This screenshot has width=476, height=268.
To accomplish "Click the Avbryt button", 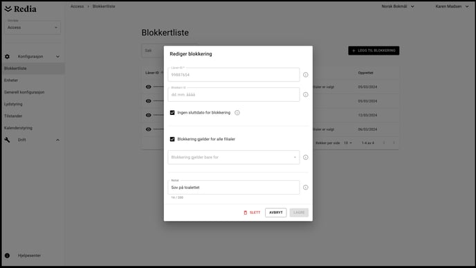I will coord(275,213).
